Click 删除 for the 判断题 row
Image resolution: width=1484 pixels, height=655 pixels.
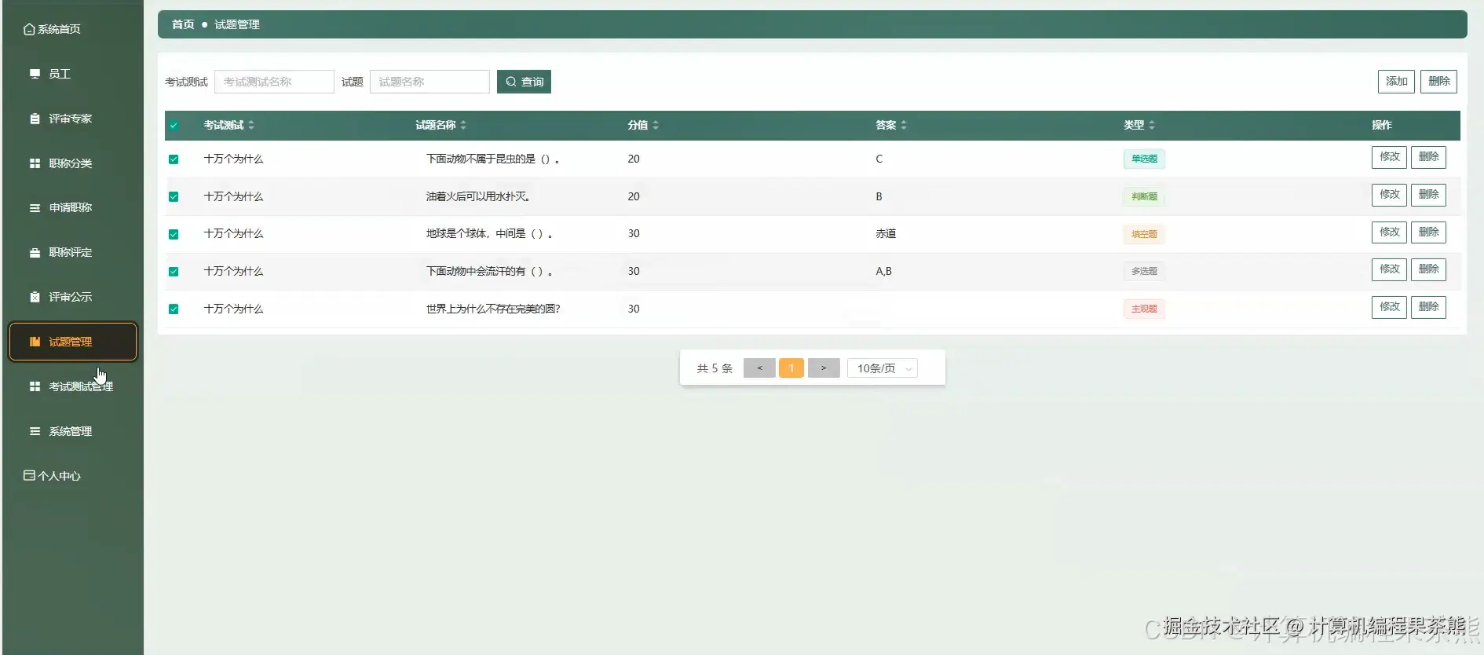coord(1428,195)
